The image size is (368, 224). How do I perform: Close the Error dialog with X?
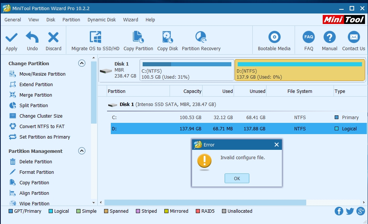point(277,145)
